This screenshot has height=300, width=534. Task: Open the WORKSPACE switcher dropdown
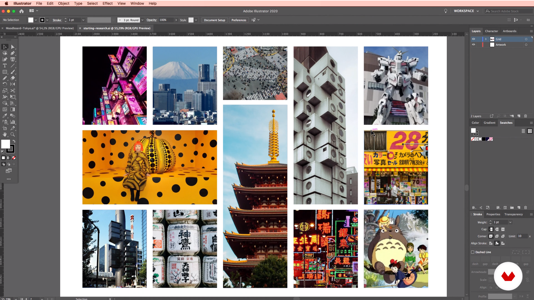[x=466, y=11]
